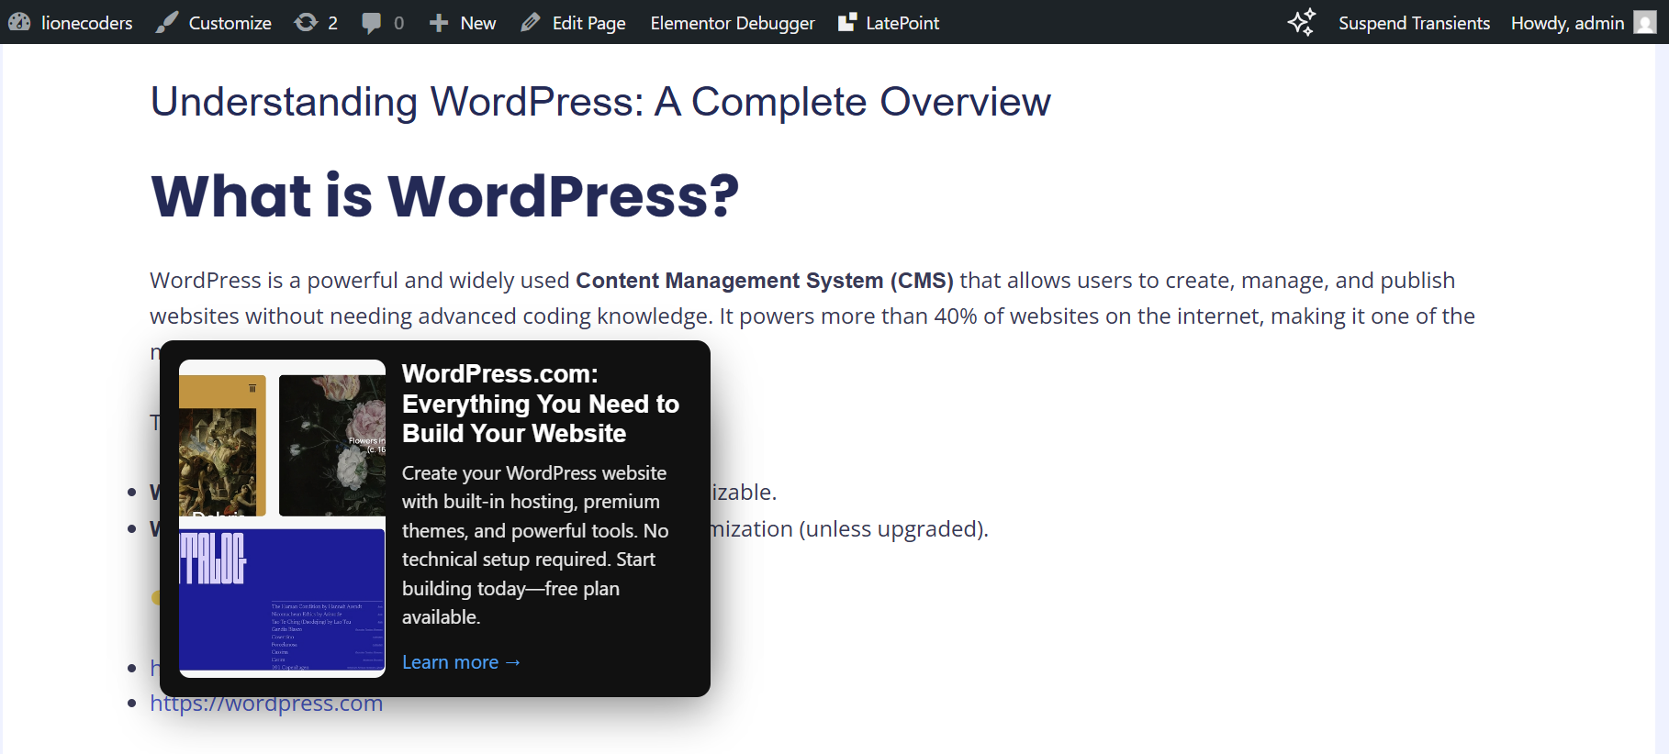The image size is (1669, 754).
Task: Click Suspend Transients in the admin bar
Action: (1414, 23)
